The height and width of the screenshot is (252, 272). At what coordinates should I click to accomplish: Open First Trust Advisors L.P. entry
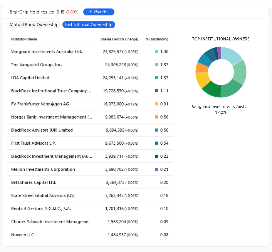[x=35, y=143]
